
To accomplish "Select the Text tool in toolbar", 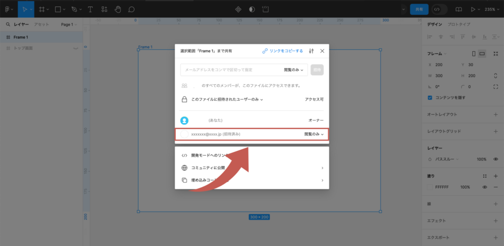I will click(90, 9).
